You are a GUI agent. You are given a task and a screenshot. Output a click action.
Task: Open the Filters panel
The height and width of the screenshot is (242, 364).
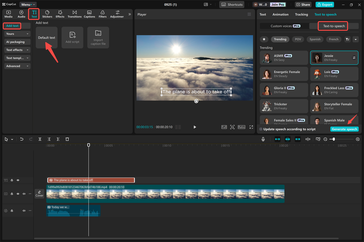point(102,14)
